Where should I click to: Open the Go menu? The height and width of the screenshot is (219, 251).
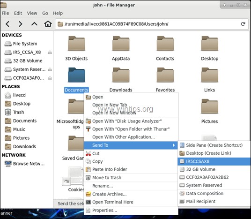[x=45, y=13]
